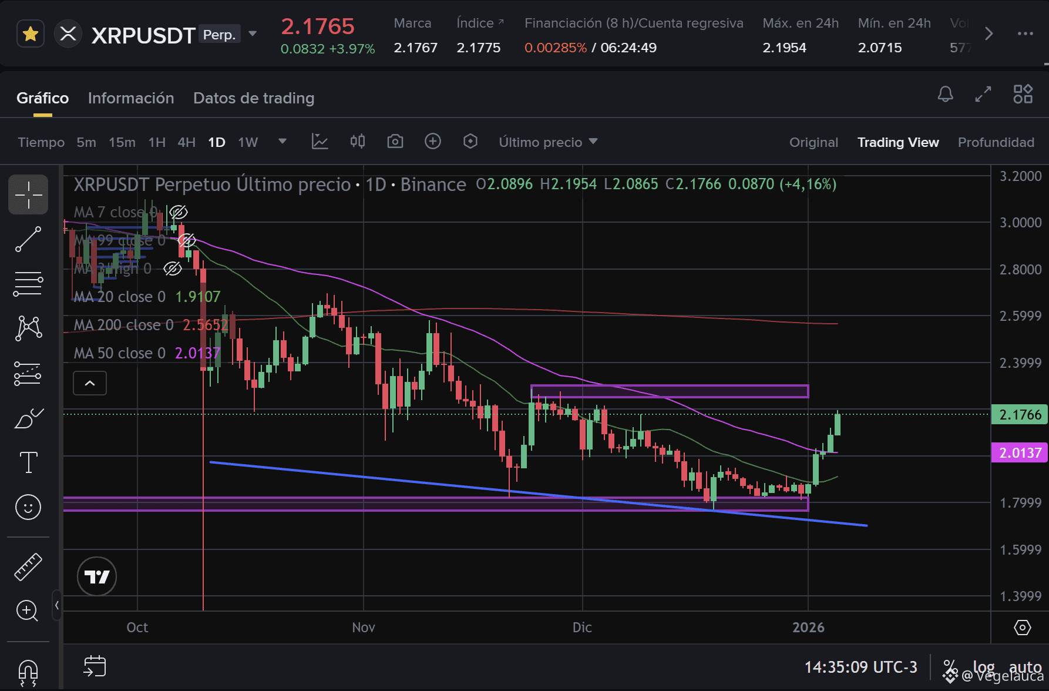Toggle visibility of MA 7 indicator
Image resolution: width=1049 pixels, height=691 pixels.
point(179,212)
